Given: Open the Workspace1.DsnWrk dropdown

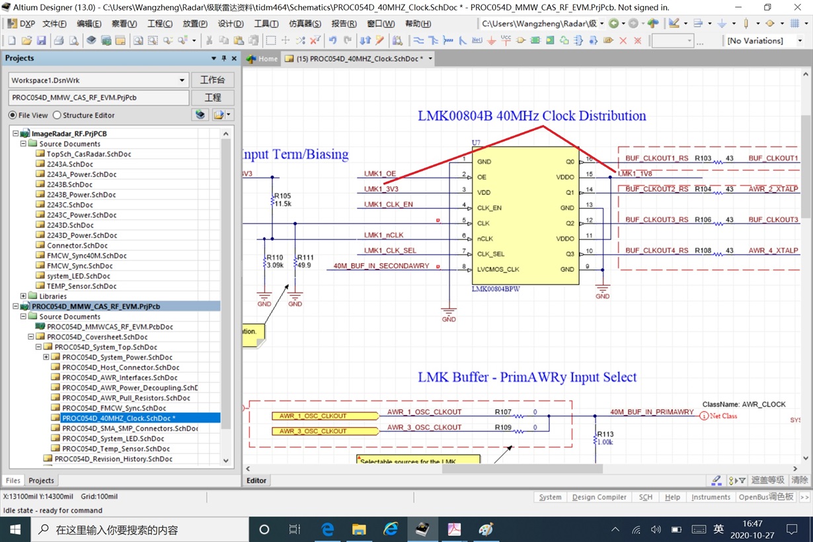Looking at the screenshot, I should pos(182,80).
